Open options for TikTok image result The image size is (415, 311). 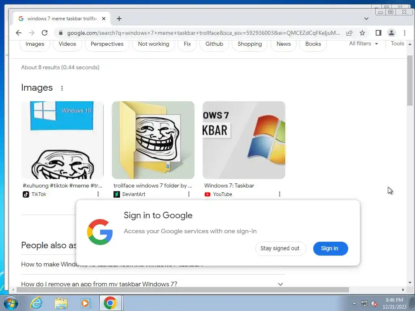(98, 194)
